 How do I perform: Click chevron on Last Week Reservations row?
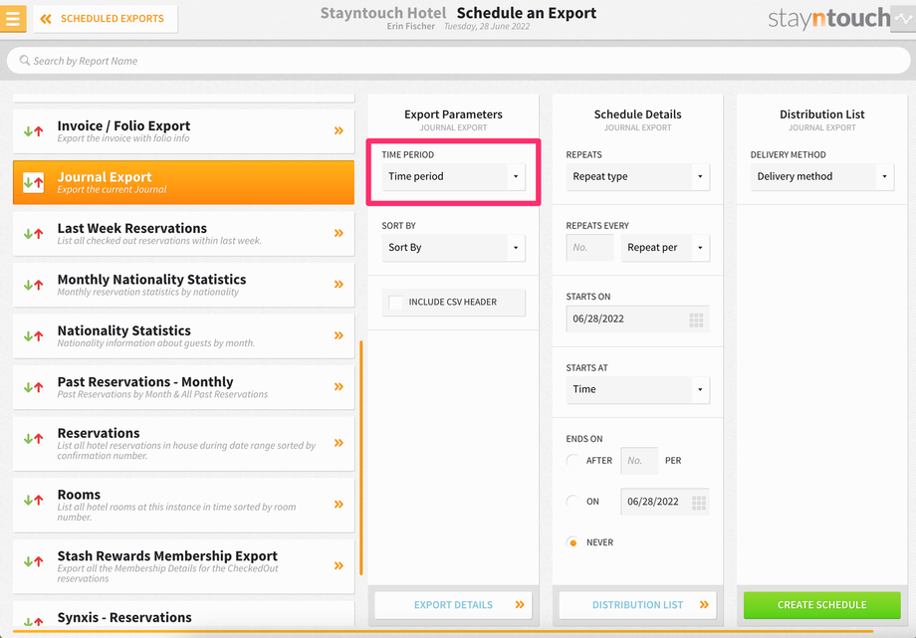click(x=339, y=233)
